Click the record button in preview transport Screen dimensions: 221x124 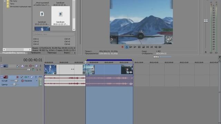click(123, 47)
